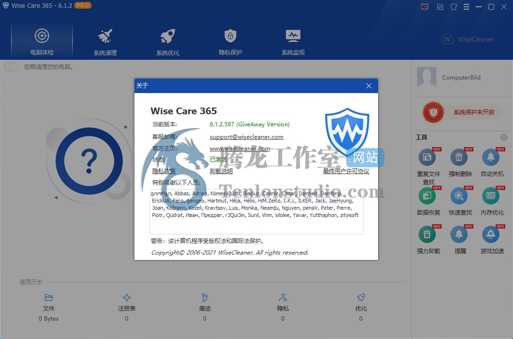The height and width of the screenshot is (339, 513).
Task: Click the screen icon in title bar
Action: (425, 7)
